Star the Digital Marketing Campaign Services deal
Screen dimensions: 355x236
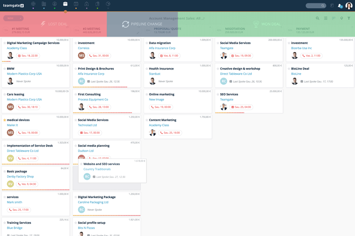click(x=5, y=43)
